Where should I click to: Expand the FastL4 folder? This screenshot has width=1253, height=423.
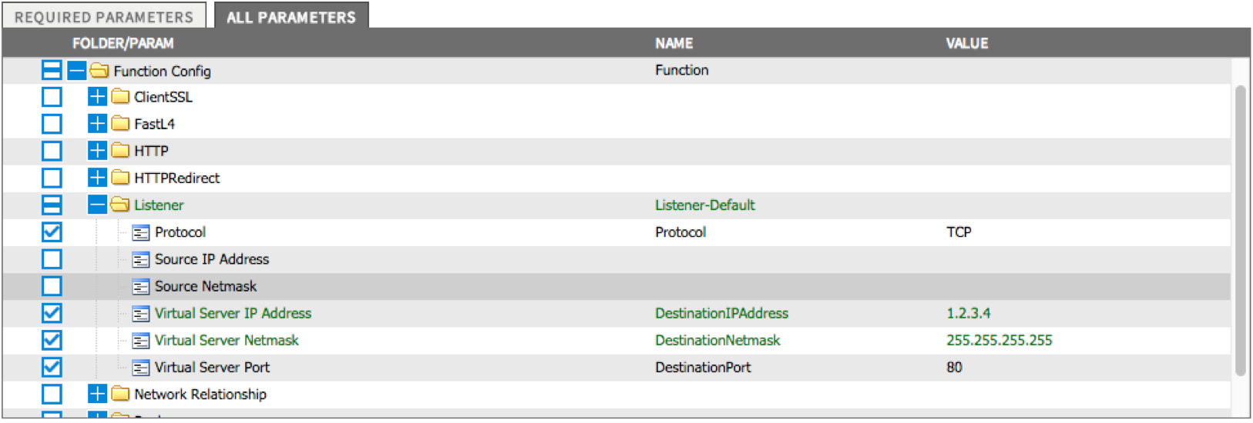(x=97, y=124)
